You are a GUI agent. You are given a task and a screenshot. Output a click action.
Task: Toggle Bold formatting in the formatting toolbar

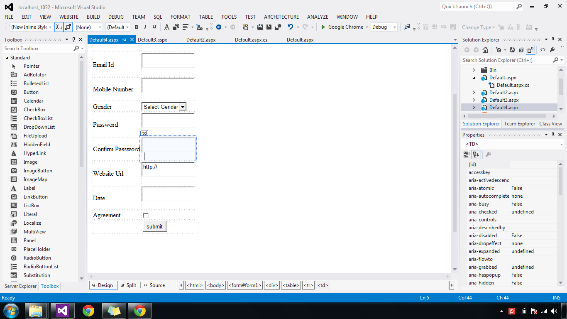[x=136, y=27]
